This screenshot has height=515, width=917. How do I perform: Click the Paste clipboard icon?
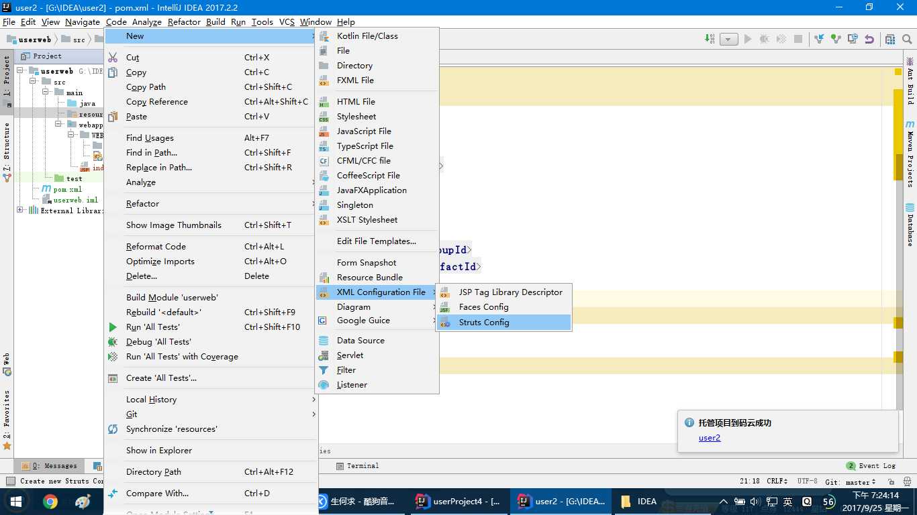tap(113, 117)
